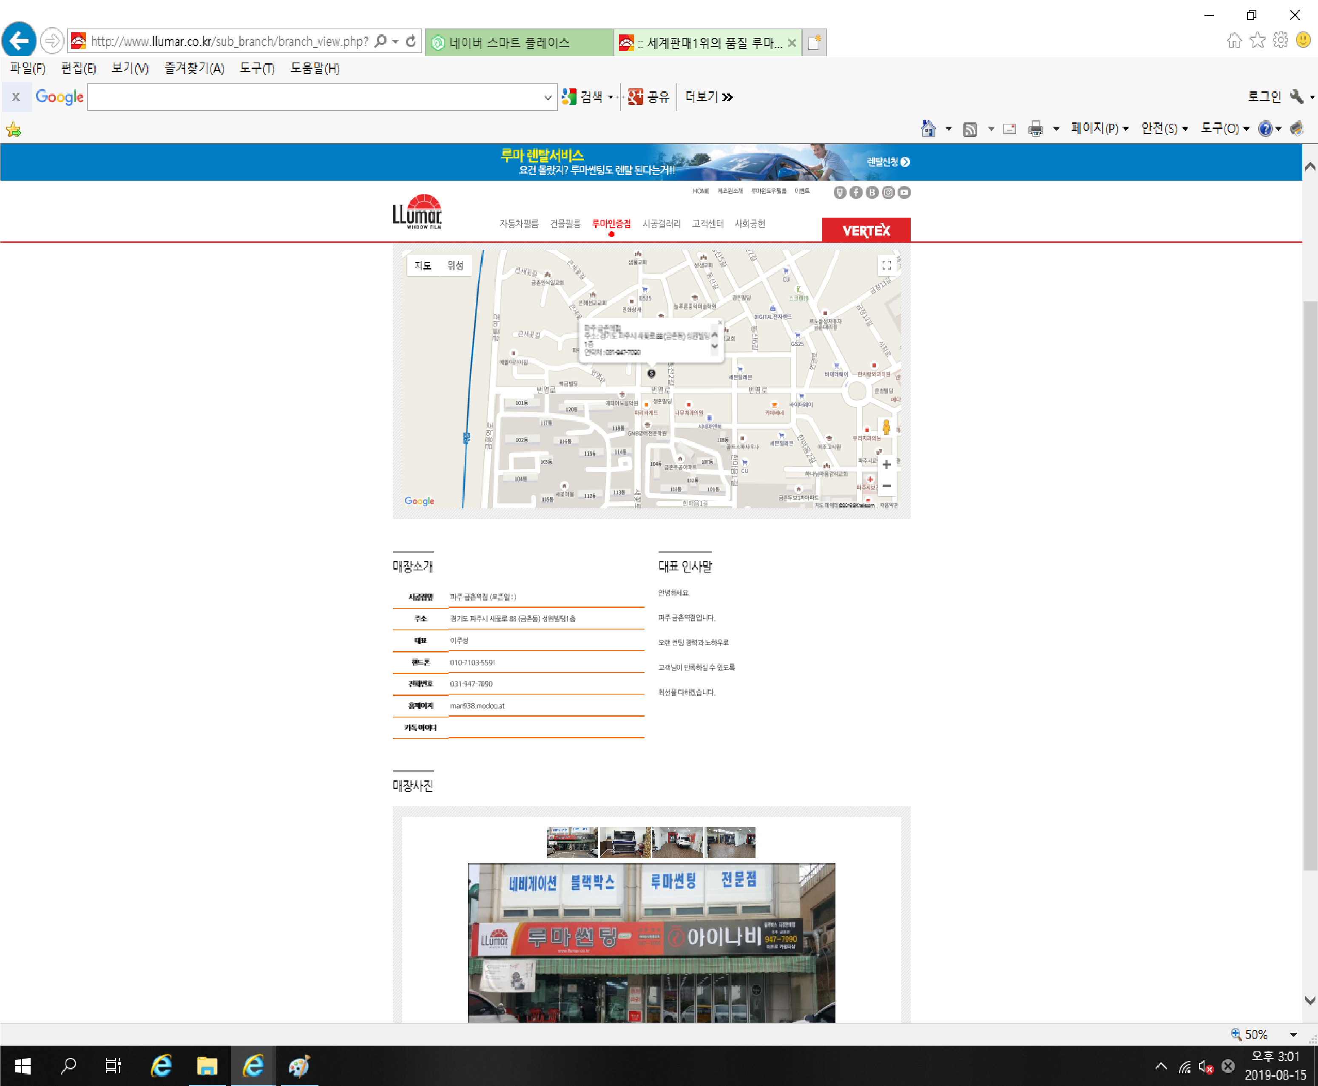The image size is (1318, 1086).
Task: Expand the feeds button dropdown arrow
Action: 991,129
